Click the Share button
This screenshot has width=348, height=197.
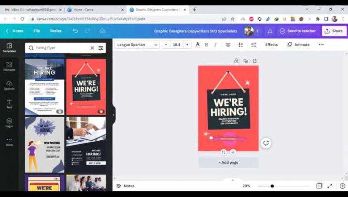click(x=334, y=31)
